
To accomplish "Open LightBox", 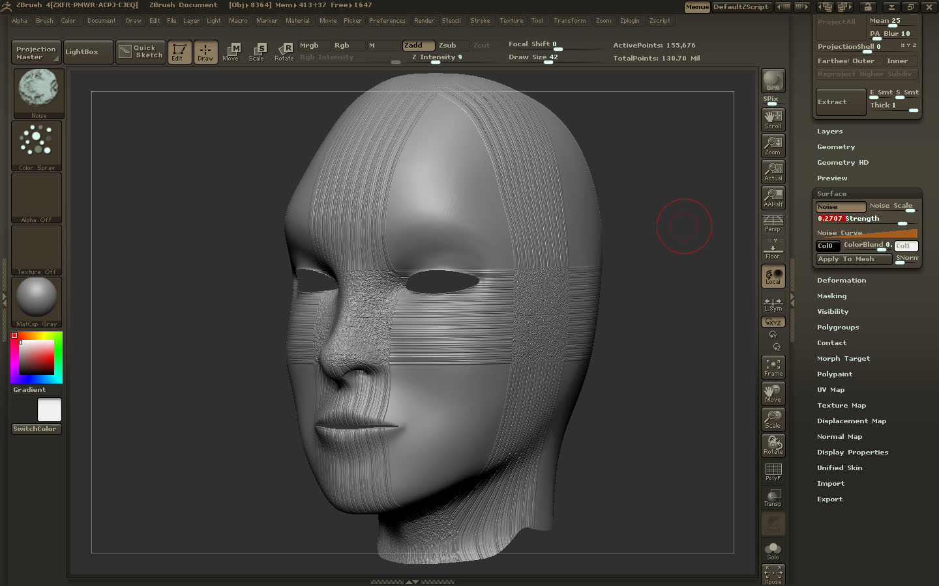I will (88, 51).
